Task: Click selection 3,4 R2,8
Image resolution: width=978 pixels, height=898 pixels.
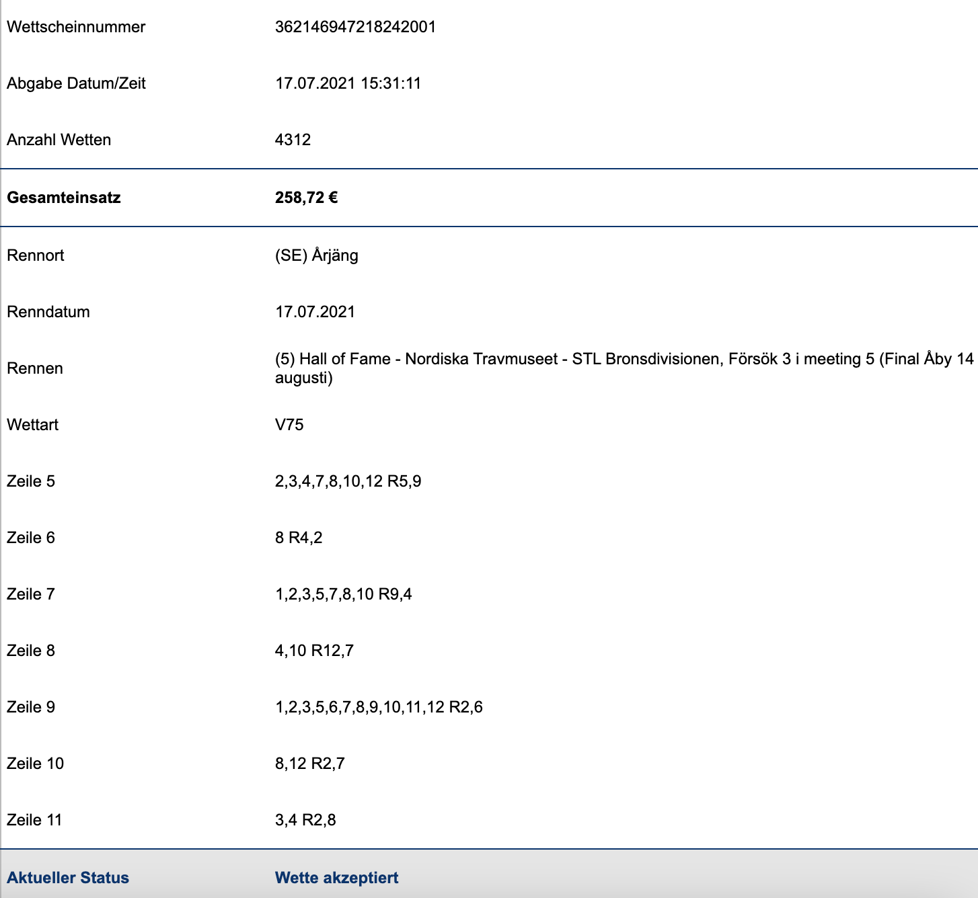Action: 306,820
